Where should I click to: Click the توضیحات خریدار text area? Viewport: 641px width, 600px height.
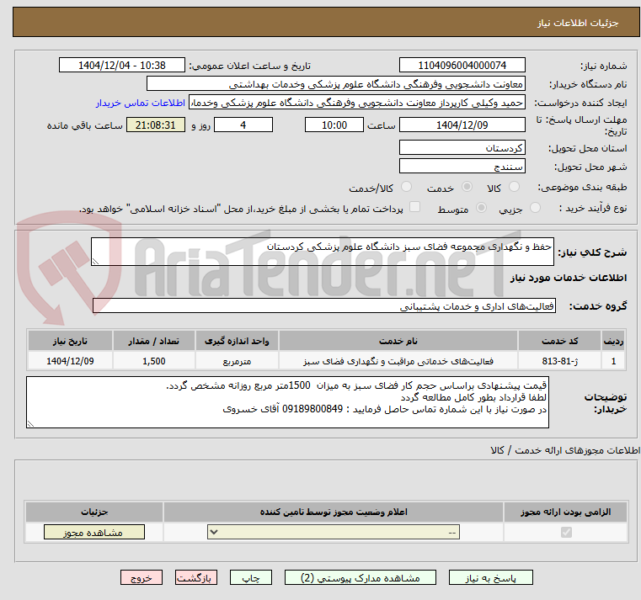click(x=287, y=402)
